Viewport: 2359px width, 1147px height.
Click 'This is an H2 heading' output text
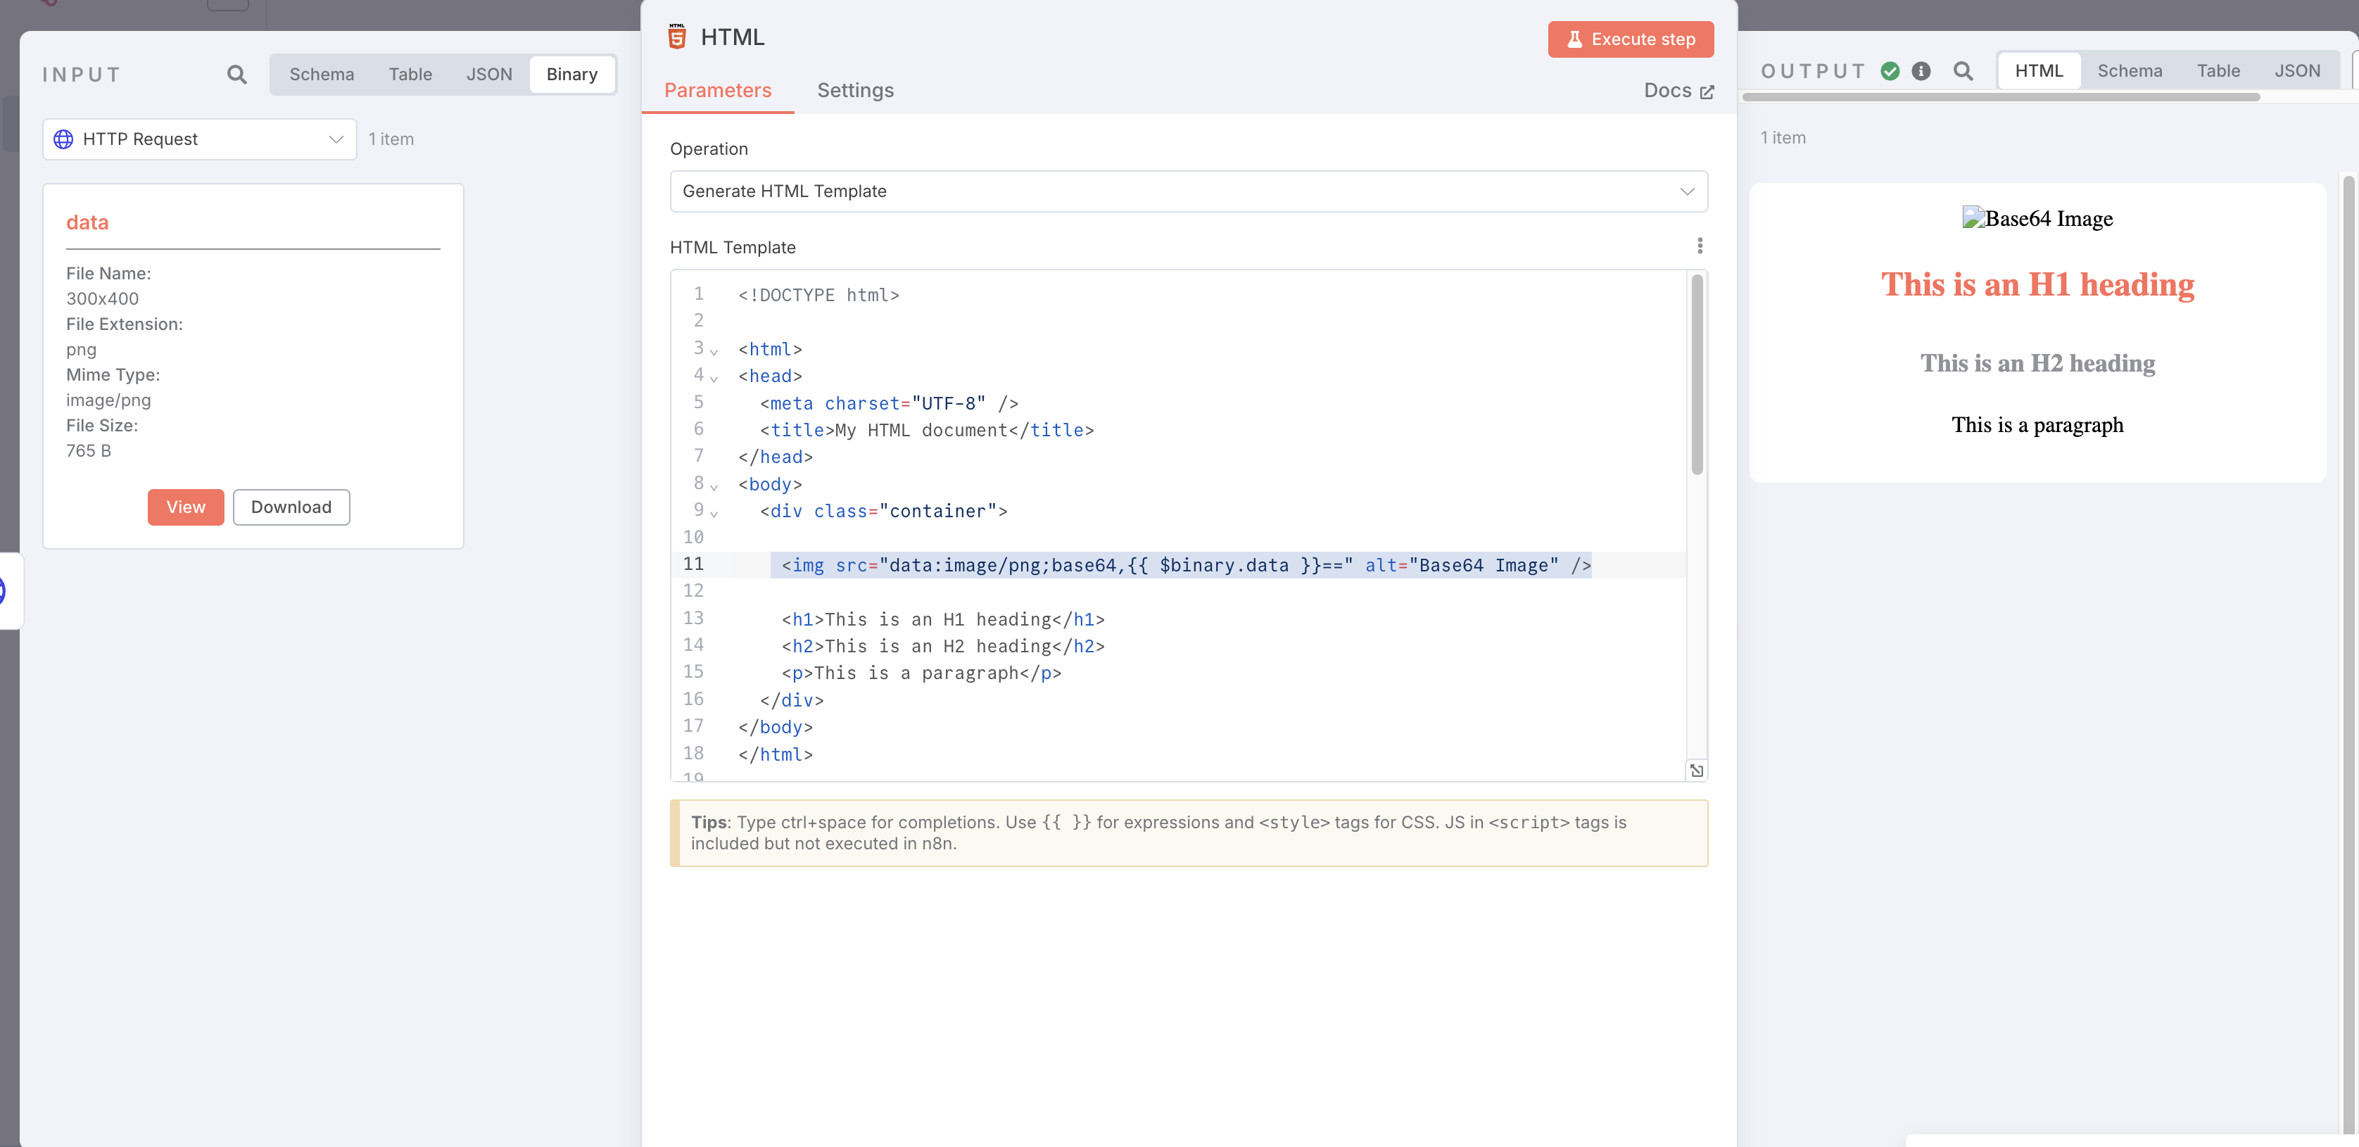click(x=2037, y=363)
